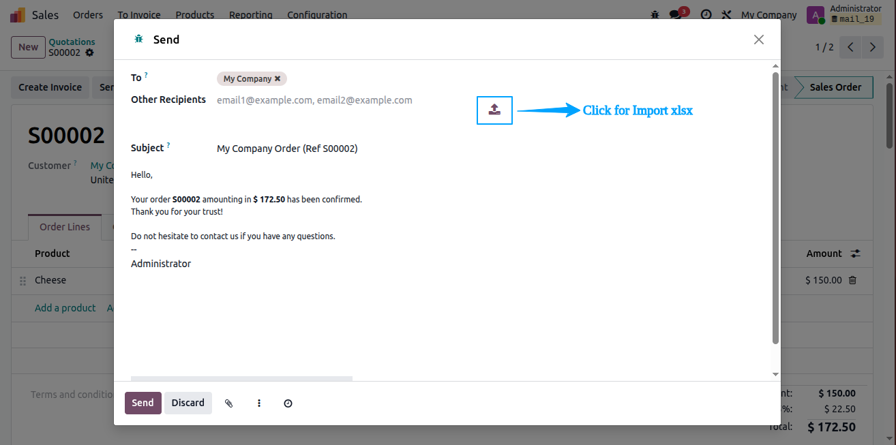This screenshot has width=896, height=445.
Task: Go to next record arrow
Action: tap(872, 47)
